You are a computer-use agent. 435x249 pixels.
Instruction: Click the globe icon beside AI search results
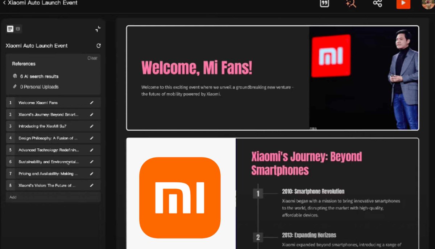(15, 76)
